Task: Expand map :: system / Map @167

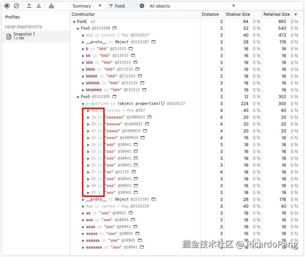Action: pos(88,111)
